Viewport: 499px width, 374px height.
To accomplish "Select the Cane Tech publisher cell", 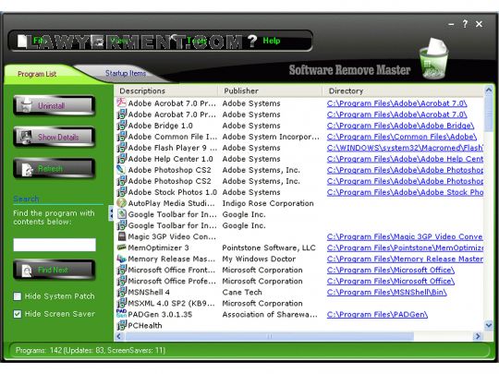I will 242,292.
